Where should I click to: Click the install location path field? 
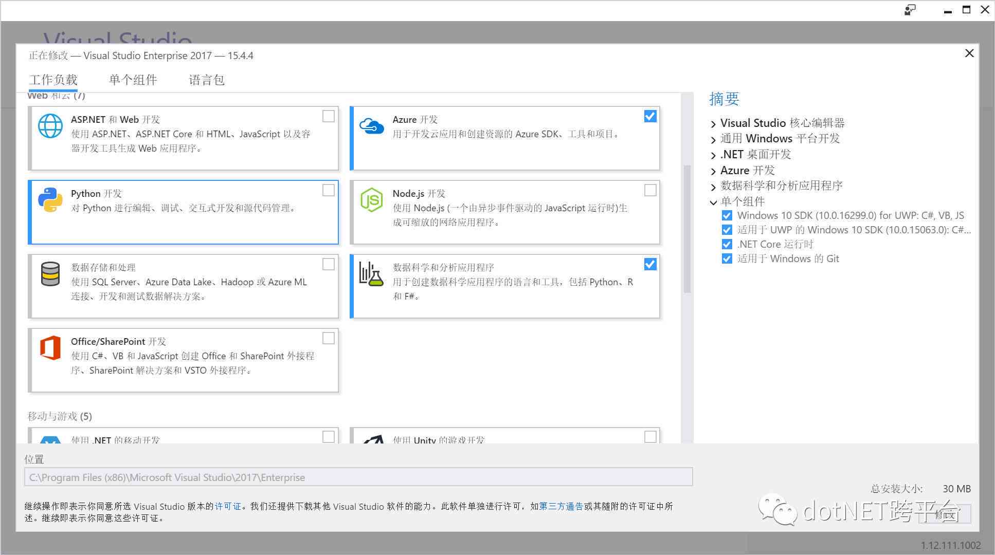[358, 477]
